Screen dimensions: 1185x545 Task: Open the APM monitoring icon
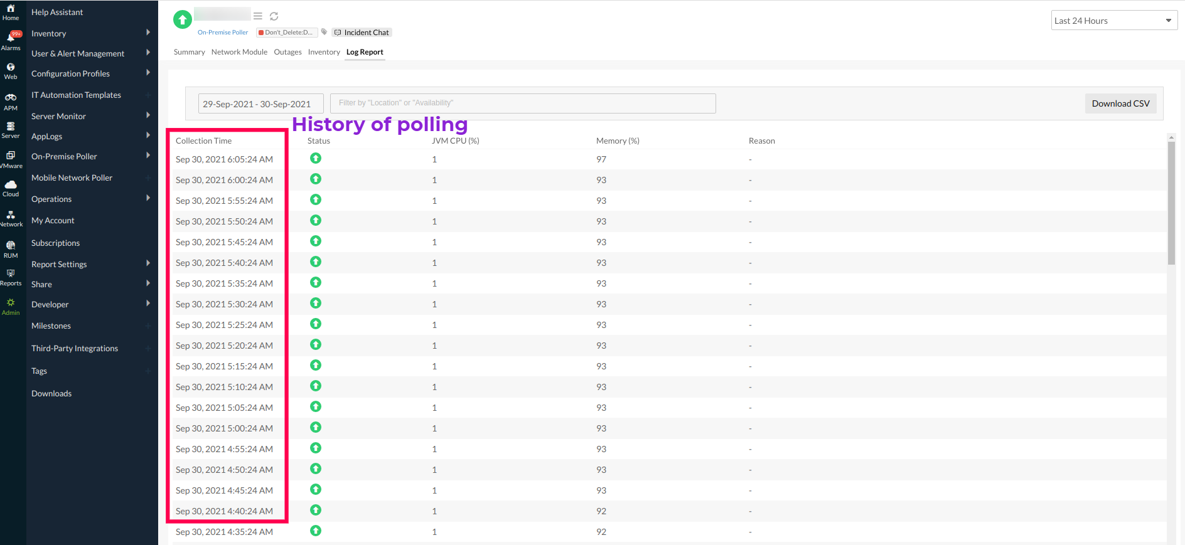[11, 102]
